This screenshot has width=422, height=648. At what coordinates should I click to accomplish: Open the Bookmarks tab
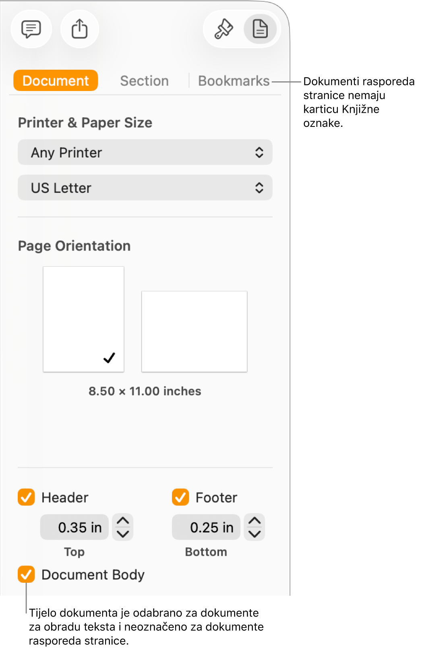tap(234, 81)
